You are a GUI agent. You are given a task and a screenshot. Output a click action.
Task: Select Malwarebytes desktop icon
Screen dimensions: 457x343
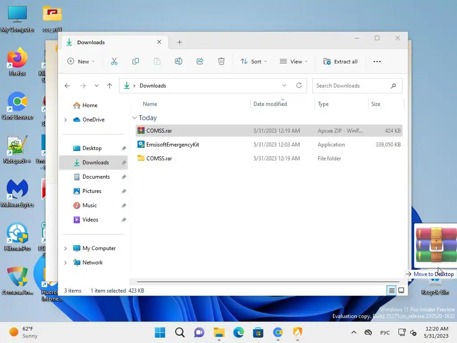click(x=17, y=193)
